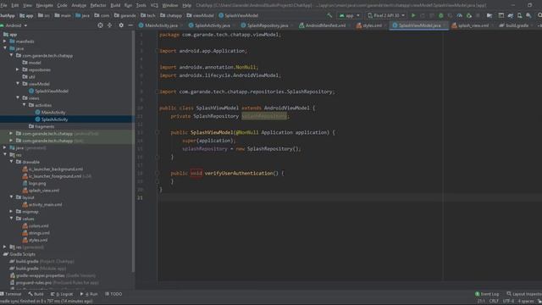Click the 'java' breadcrumb in navigation bar
Viewport: 542px width, 305px height.
coord(82,15)
